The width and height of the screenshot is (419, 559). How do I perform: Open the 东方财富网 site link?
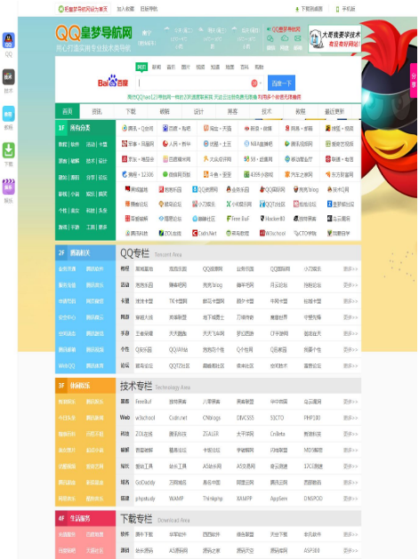[x=340, y=174]
